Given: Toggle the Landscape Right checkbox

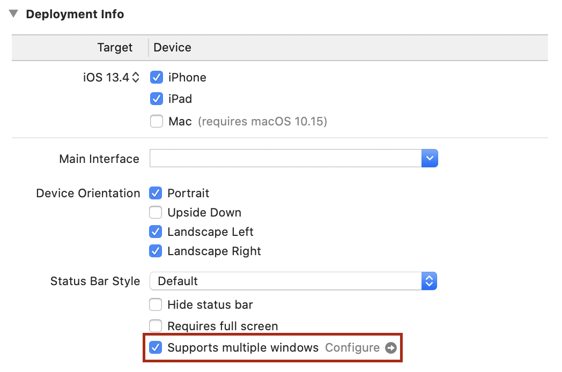Looking at the screenshot, I should (156, 251).
